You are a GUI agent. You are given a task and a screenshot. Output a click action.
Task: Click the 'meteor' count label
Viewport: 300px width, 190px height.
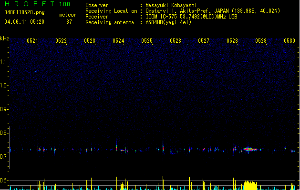click(68, 15)
